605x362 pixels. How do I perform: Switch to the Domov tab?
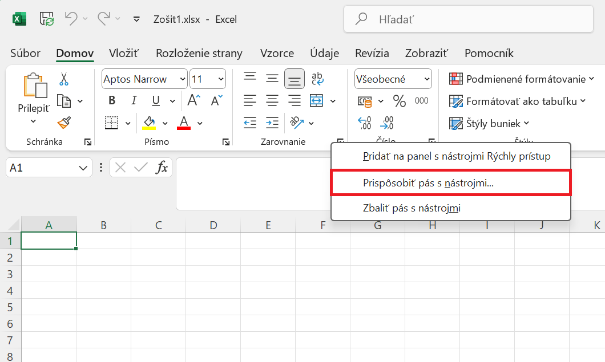(75, 53)
